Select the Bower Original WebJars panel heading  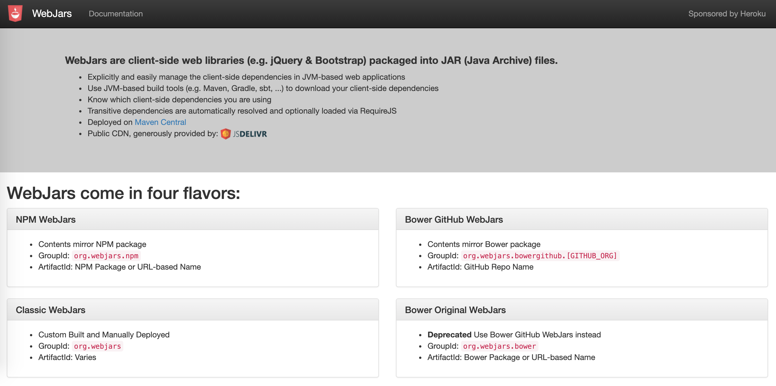[x=455, y=310]
